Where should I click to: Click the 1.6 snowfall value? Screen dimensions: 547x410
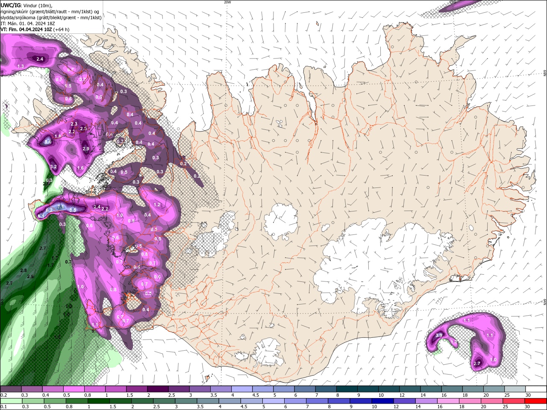(80, 168)
